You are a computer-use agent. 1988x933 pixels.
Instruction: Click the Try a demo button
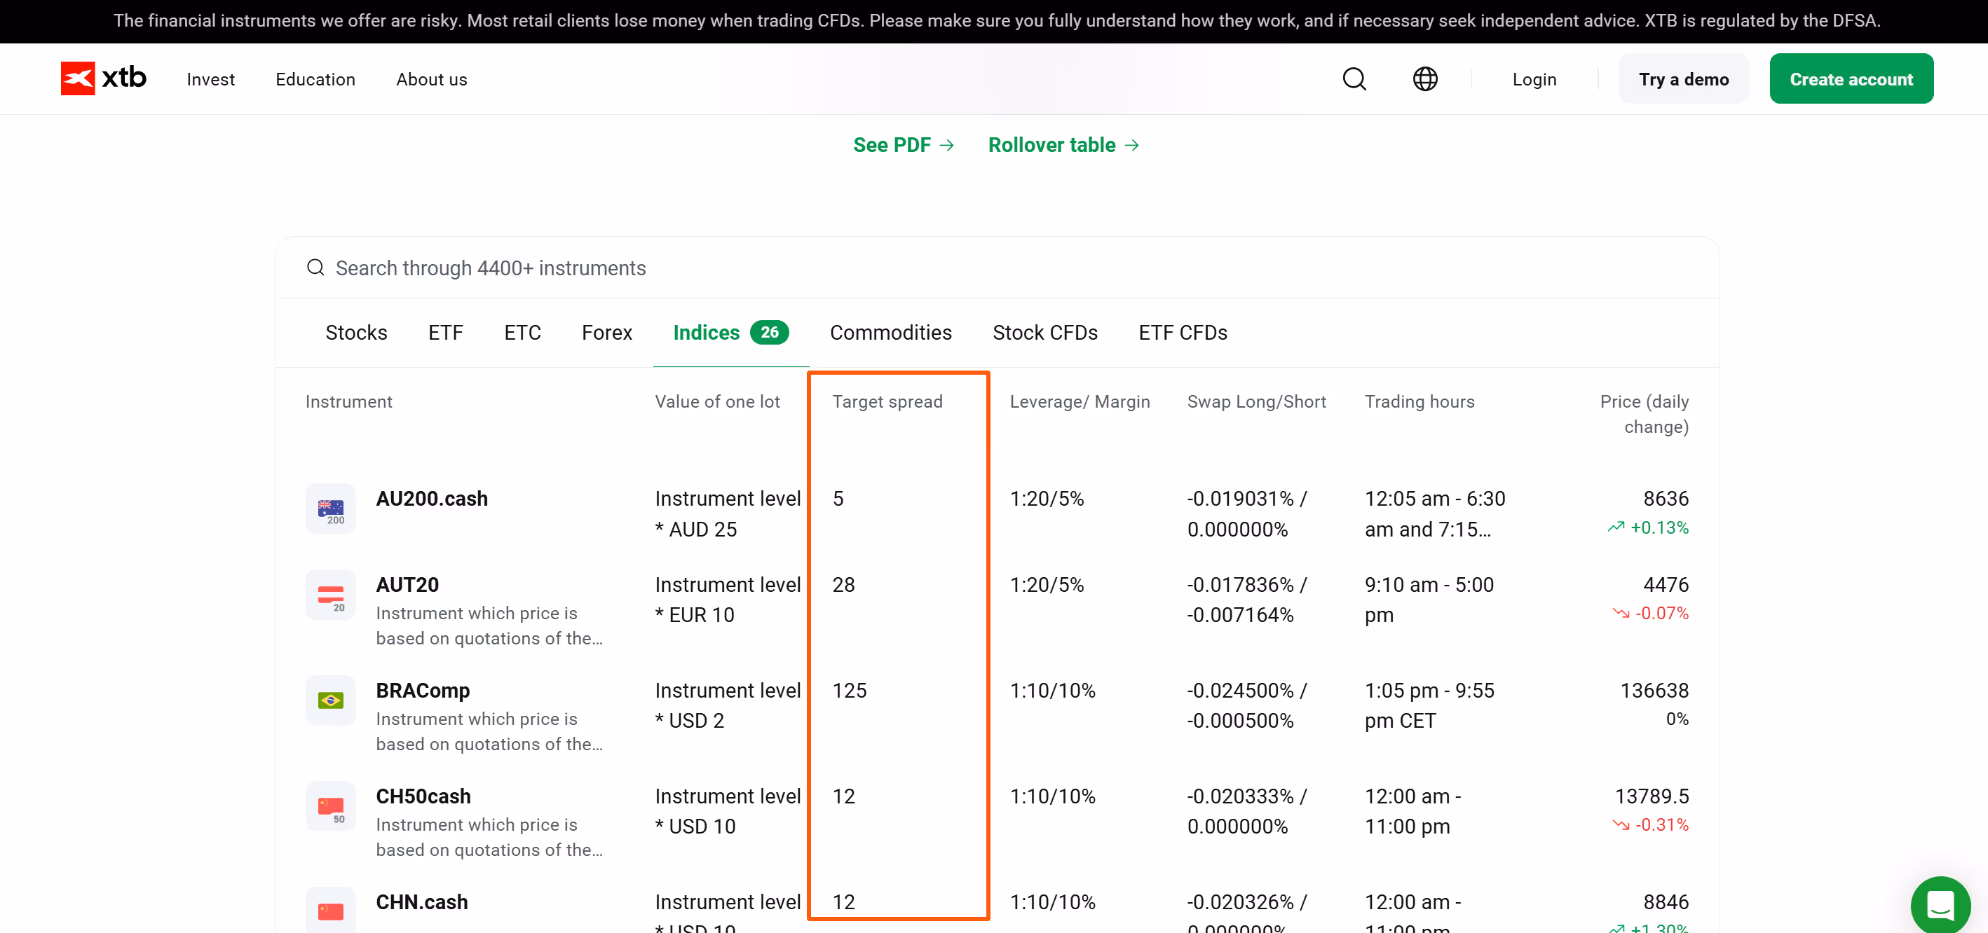(1684, 78)
